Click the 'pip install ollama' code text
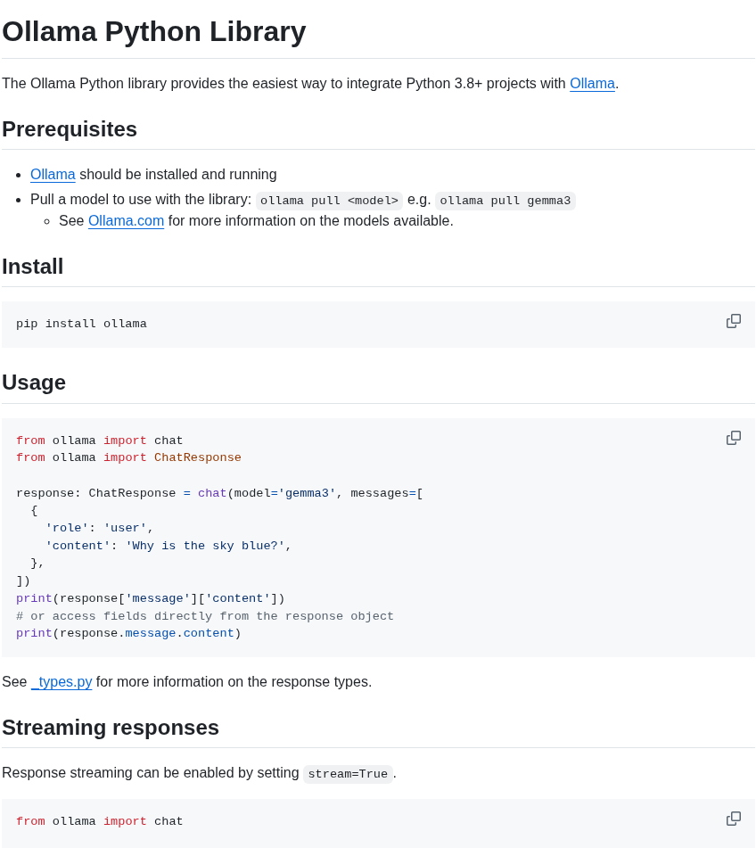The image size is (756, 848). pos(81,324)
